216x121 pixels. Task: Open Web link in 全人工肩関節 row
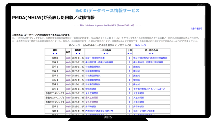pyautogui.click(x=68, y=93)
